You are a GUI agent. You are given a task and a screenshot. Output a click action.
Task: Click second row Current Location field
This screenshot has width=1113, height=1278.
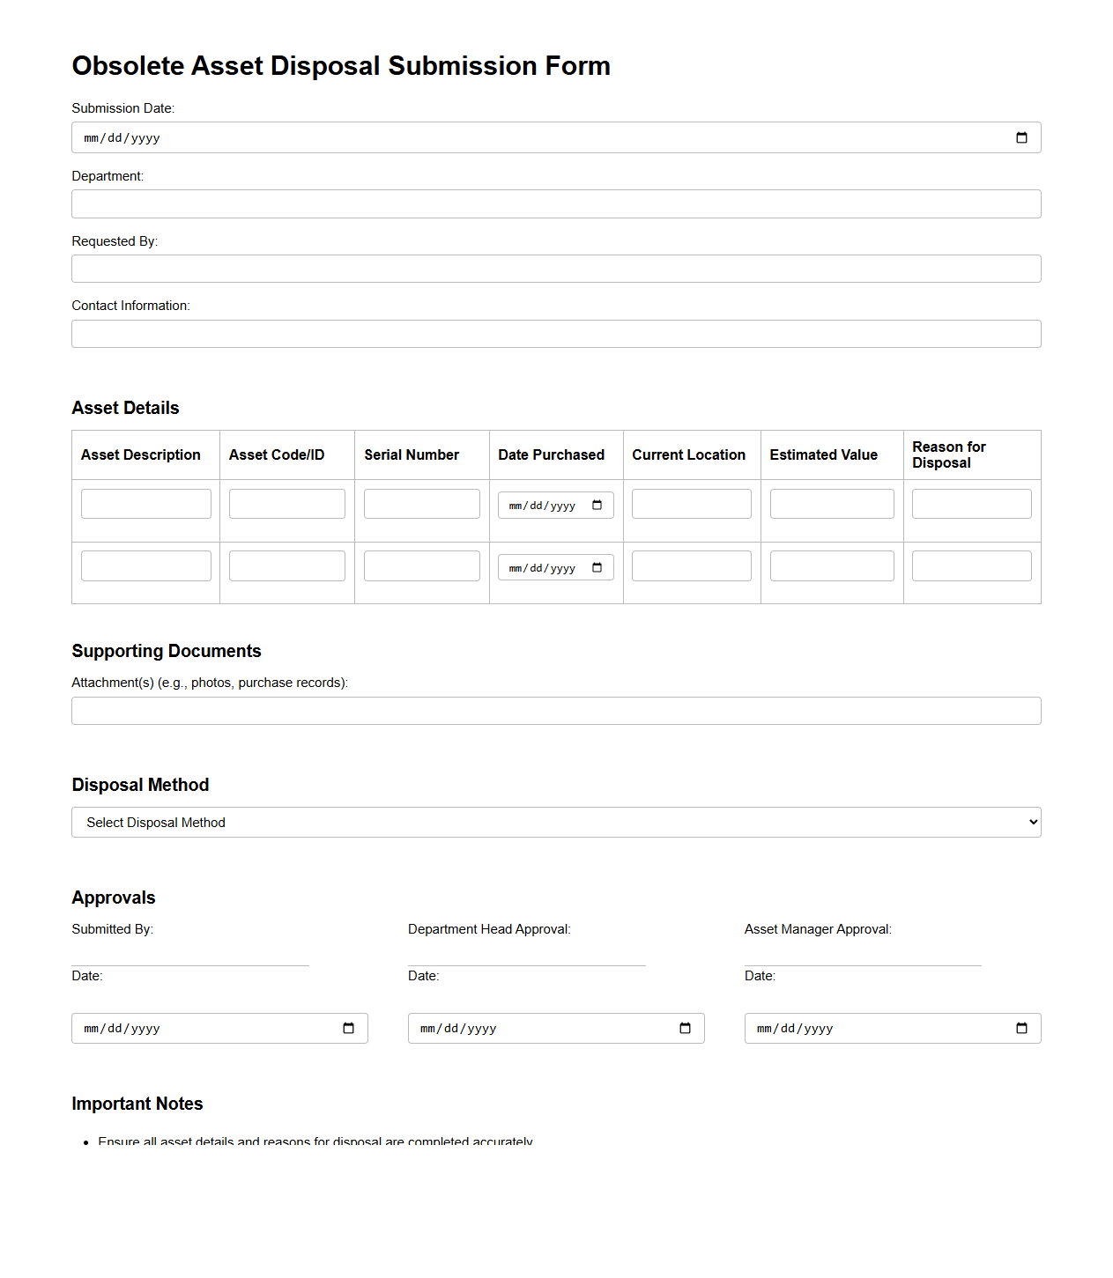pyautogui.click(x=692, y=566)
